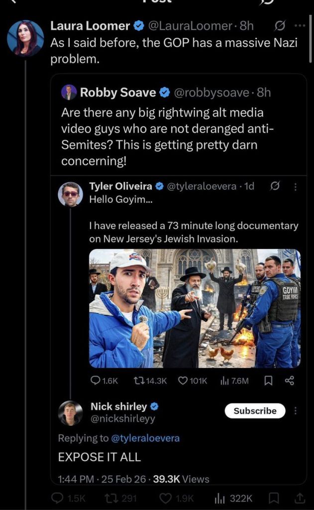View analytics showing 7.6M on Tyler's post
Screen dimensions: 314x510
[225, 381]
